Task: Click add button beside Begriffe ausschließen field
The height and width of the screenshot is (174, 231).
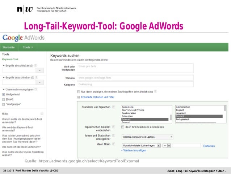Action: click(x=40, y=82)
